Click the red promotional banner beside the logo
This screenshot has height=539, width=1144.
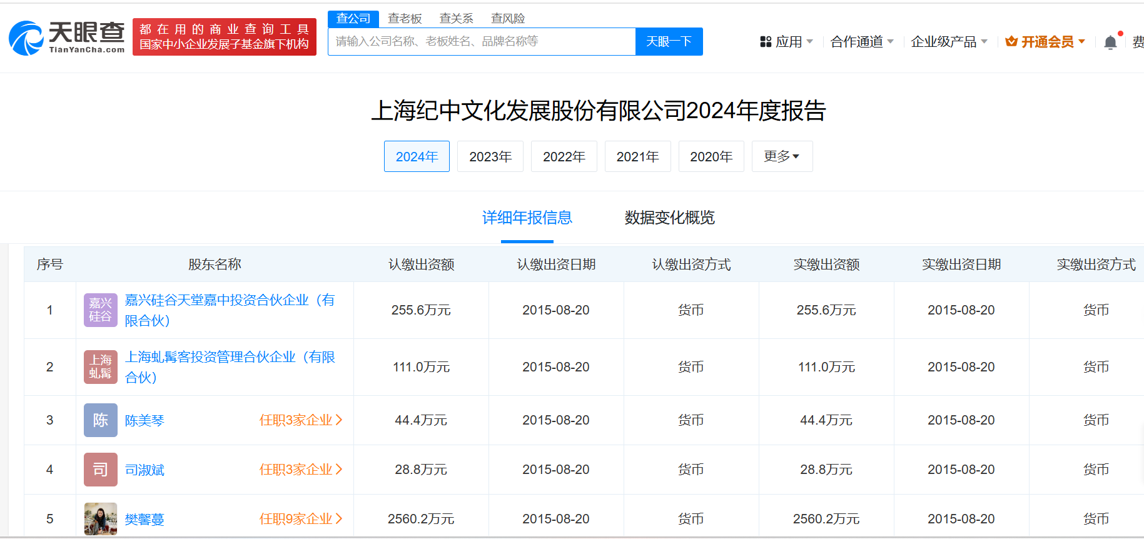pos(224,37)
